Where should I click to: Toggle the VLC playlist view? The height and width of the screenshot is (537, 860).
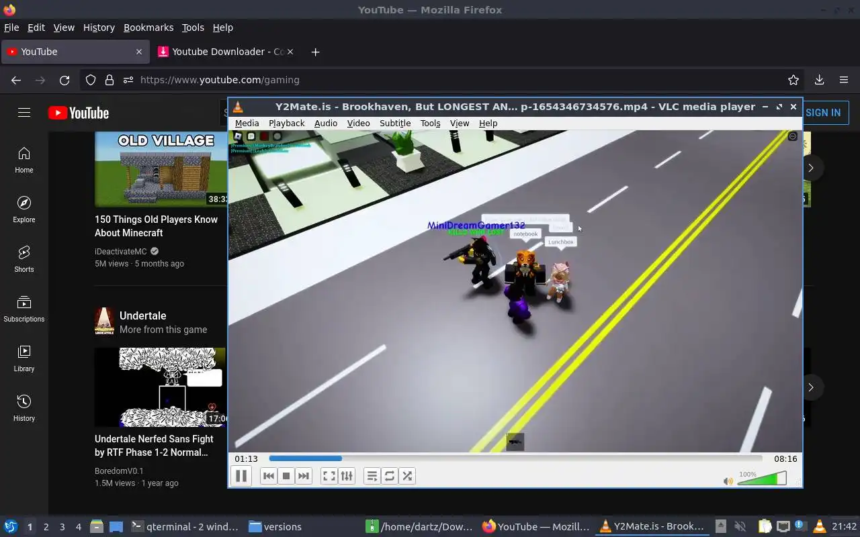pyautogui.click(x=372, y=476)
